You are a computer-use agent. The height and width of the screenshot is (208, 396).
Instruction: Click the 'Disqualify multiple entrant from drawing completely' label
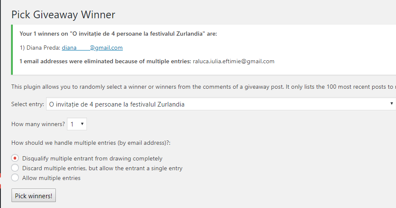click(92, 159)
